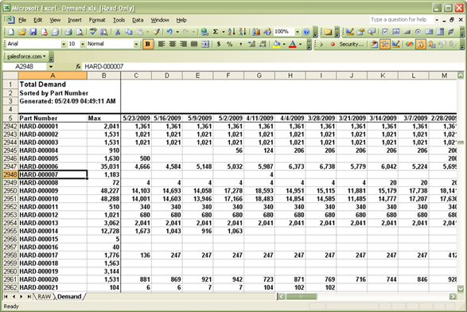467x312 pixels.
Task: Open Font Color red A swatch
Action: click(293, 44)
